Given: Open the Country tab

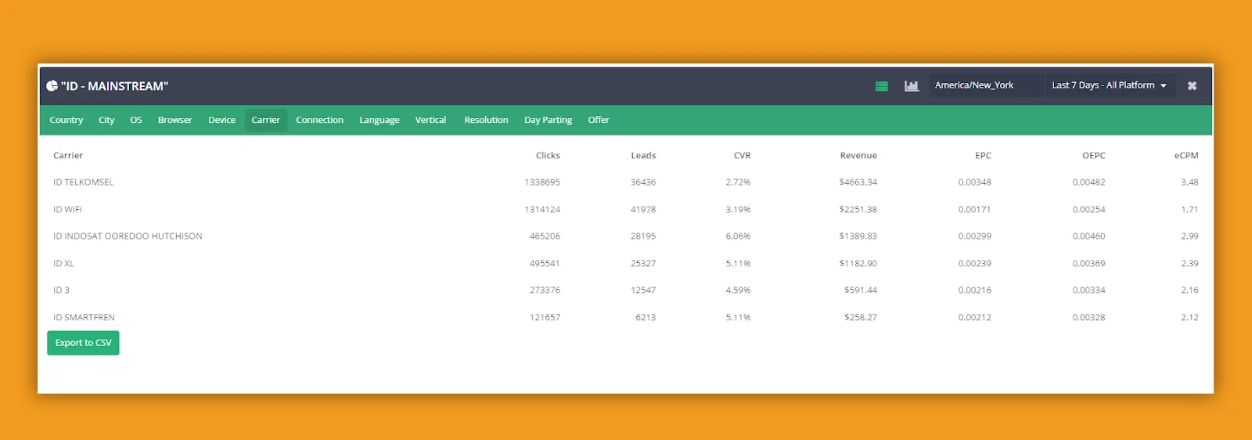Looking at the screenshot, I should (x=66, y=120).
